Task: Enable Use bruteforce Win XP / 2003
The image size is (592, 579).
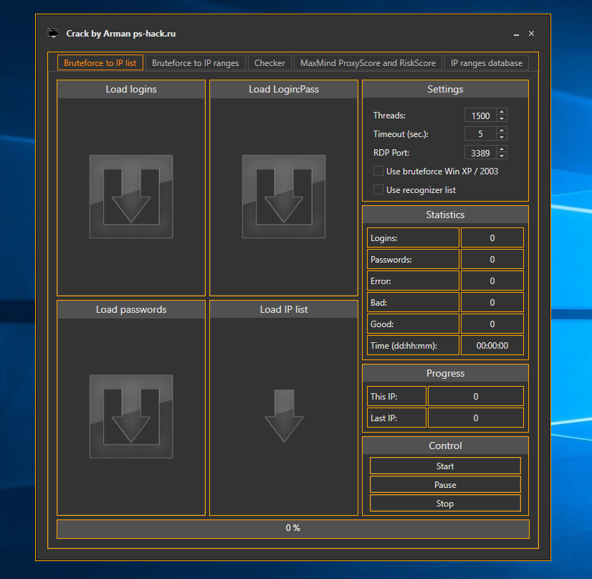Action: pos(378,171)
